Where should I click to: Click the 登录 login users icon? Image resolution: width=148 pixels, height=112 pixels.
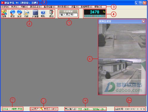click(4, 14)
